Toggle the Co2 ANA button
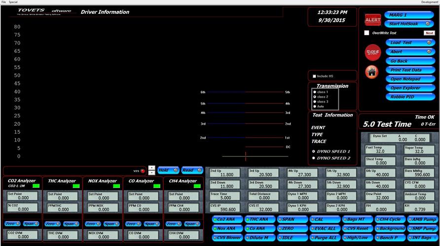Viewport: 440px width, 246px height. tap(227, 219)
